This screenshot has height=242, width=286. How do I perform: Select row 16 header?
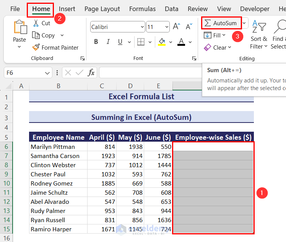pyautogui.click(x=6, y=238)
